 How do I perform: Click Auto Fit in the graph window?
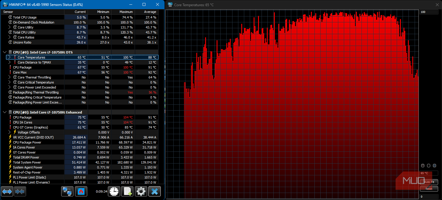(x=429, y=182)
